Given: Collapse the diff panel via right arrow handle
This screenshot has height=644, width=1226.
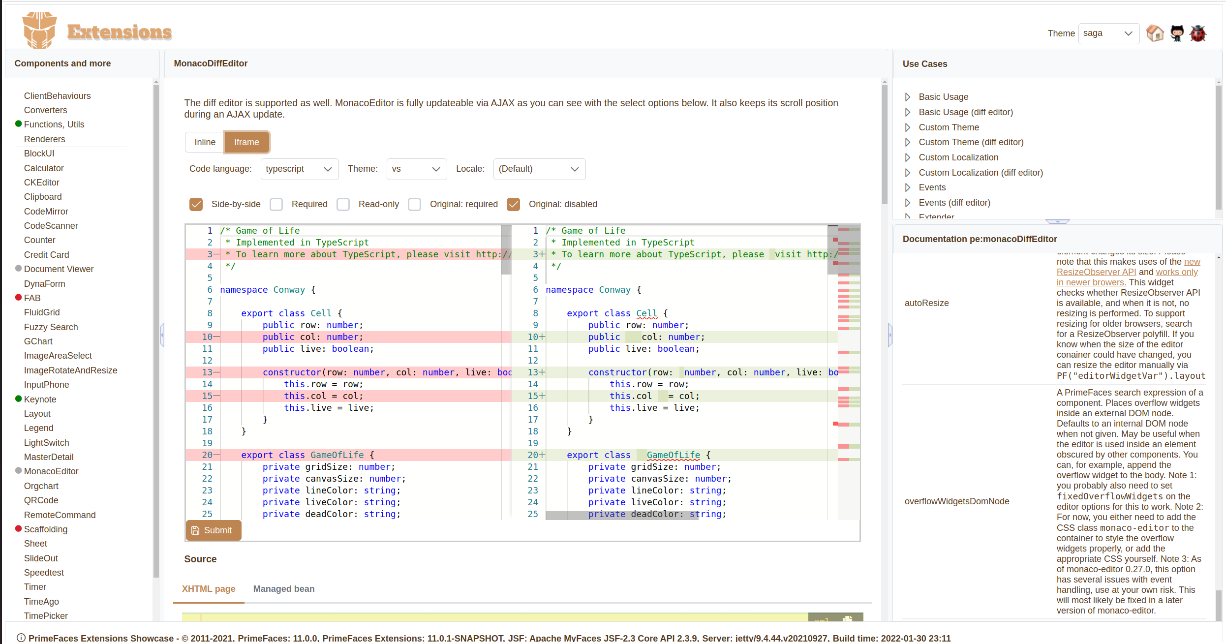Looking at the screenshot, I should click(889, 334).
